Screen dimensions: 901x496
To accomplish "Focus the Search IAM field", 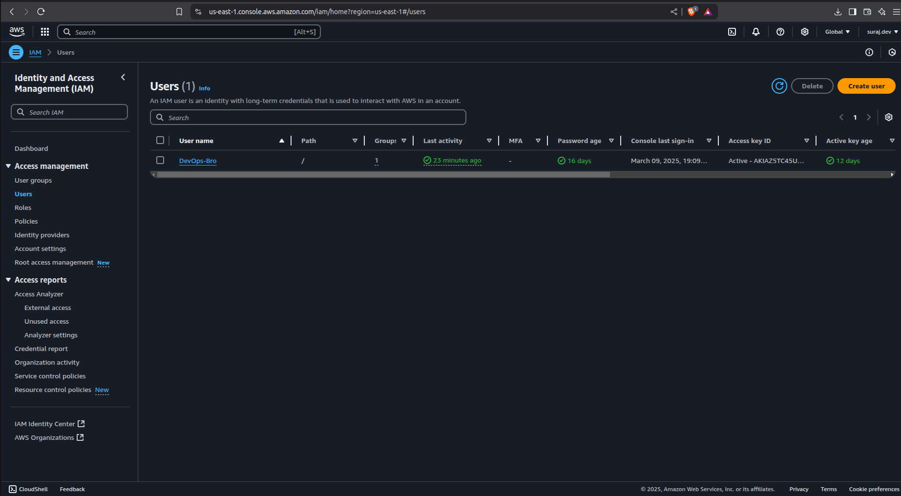I will [x=69, y=112].
